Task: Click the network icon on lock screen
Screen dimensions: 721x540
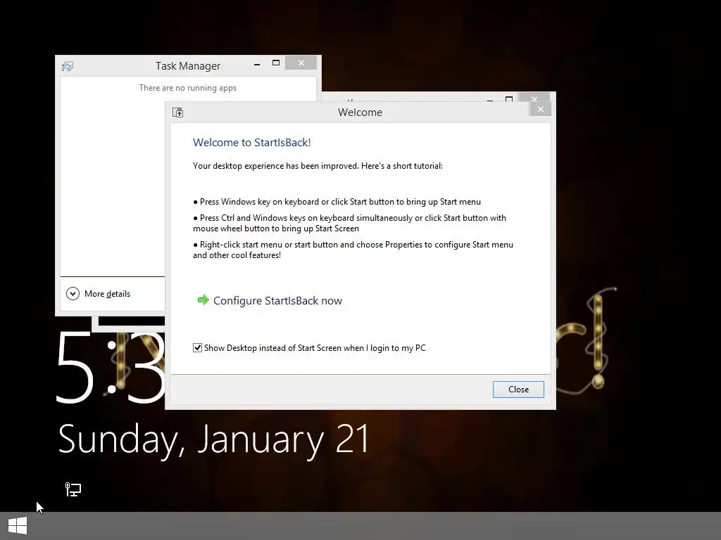Action: point(73,489)
